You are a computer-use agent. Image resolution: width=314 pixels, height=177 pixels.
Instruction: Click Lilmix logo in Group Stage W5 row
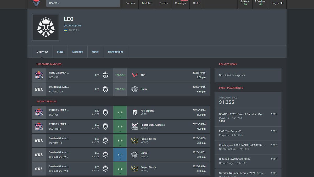click(x=135, y=155)
